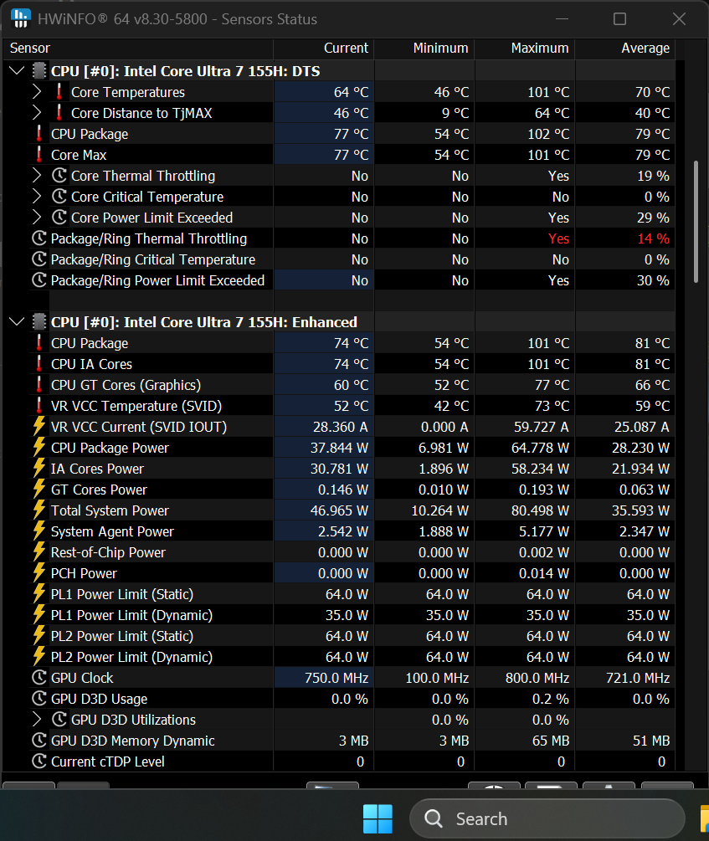Click clock icon beside GPU D3D Memory Dynamic
The width and height of the screenshot is (709, 841).
coord(39,741)
